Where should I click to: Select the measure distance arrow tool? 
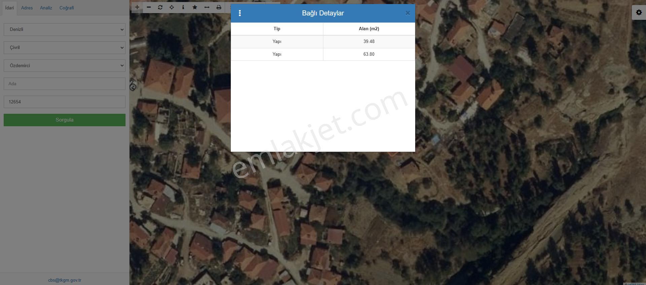pos(207,7)
